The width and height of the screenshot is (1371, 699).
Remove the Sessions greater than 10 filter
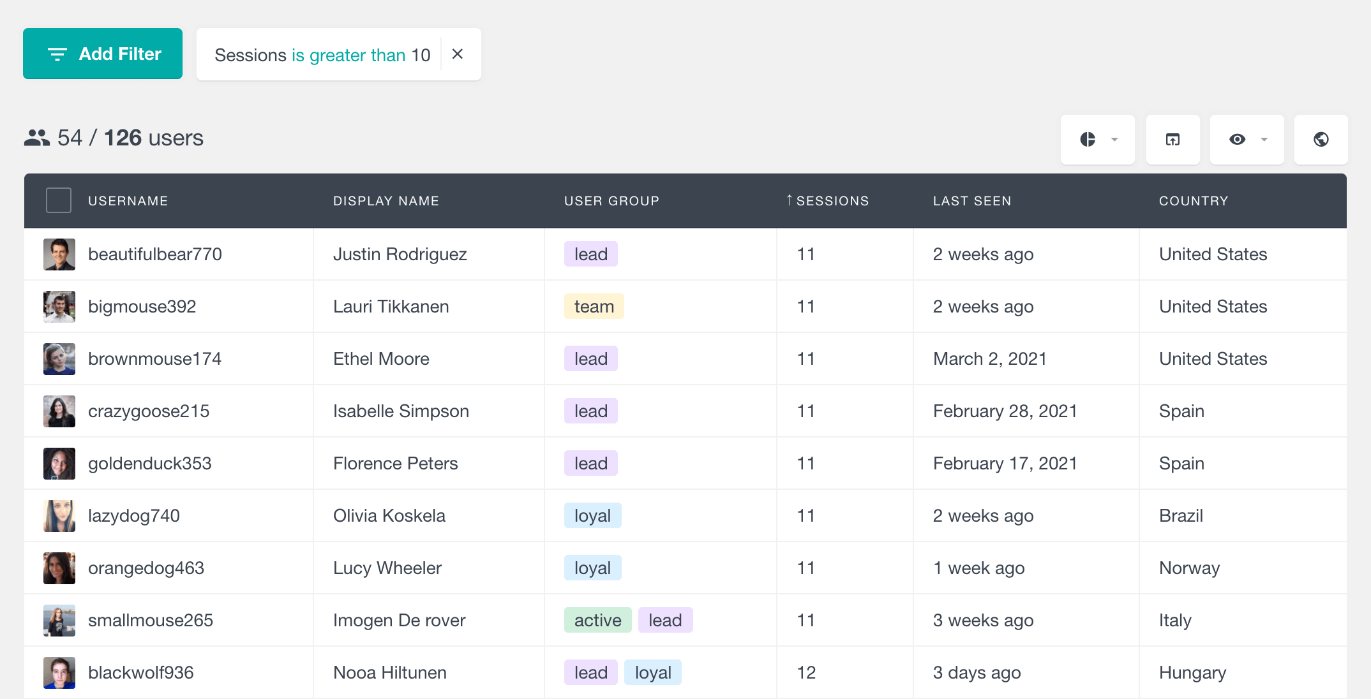pos(458,54)
